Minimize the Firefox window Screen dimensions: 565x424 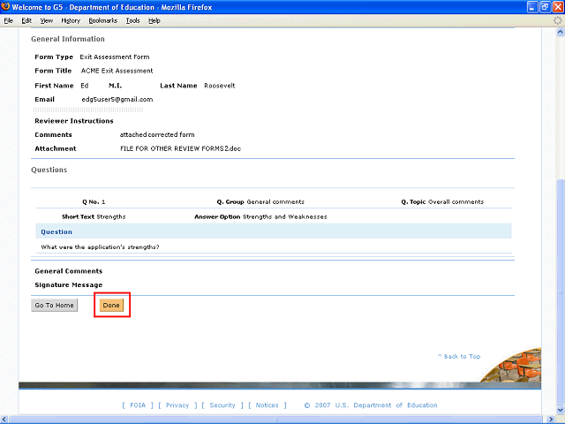coord(532,7)
